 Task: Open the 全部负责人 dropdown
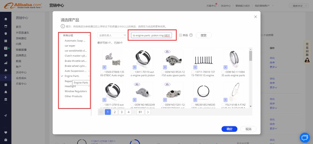coord(112,36)
